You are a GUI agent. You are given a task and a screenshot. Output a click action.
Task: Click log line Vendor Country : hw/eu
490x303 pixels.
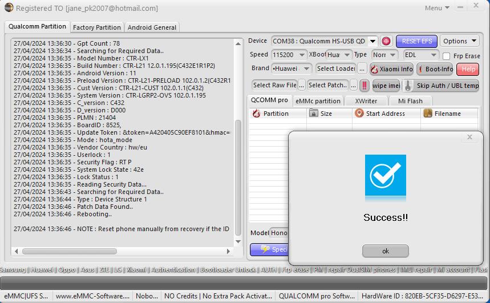click(80, 147)
